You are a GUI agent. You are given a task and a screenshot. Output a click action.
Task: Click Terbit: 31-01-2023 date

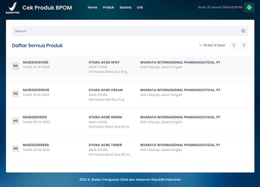[36, 67]
